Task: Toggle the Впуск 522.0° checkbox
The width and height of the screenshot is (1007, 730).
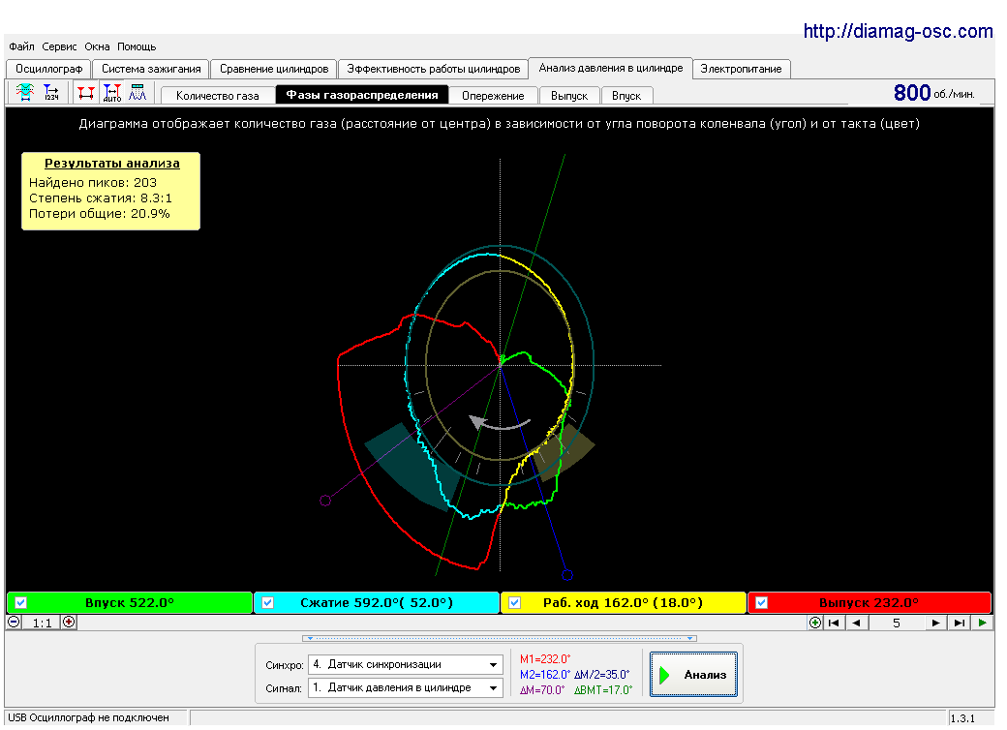Action: tap(21, 603)
